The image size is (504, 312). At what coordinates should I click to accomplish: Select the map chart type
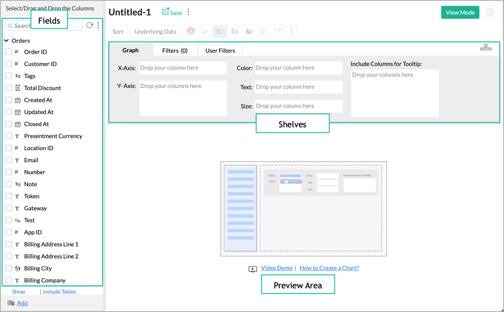pos(278,31)
